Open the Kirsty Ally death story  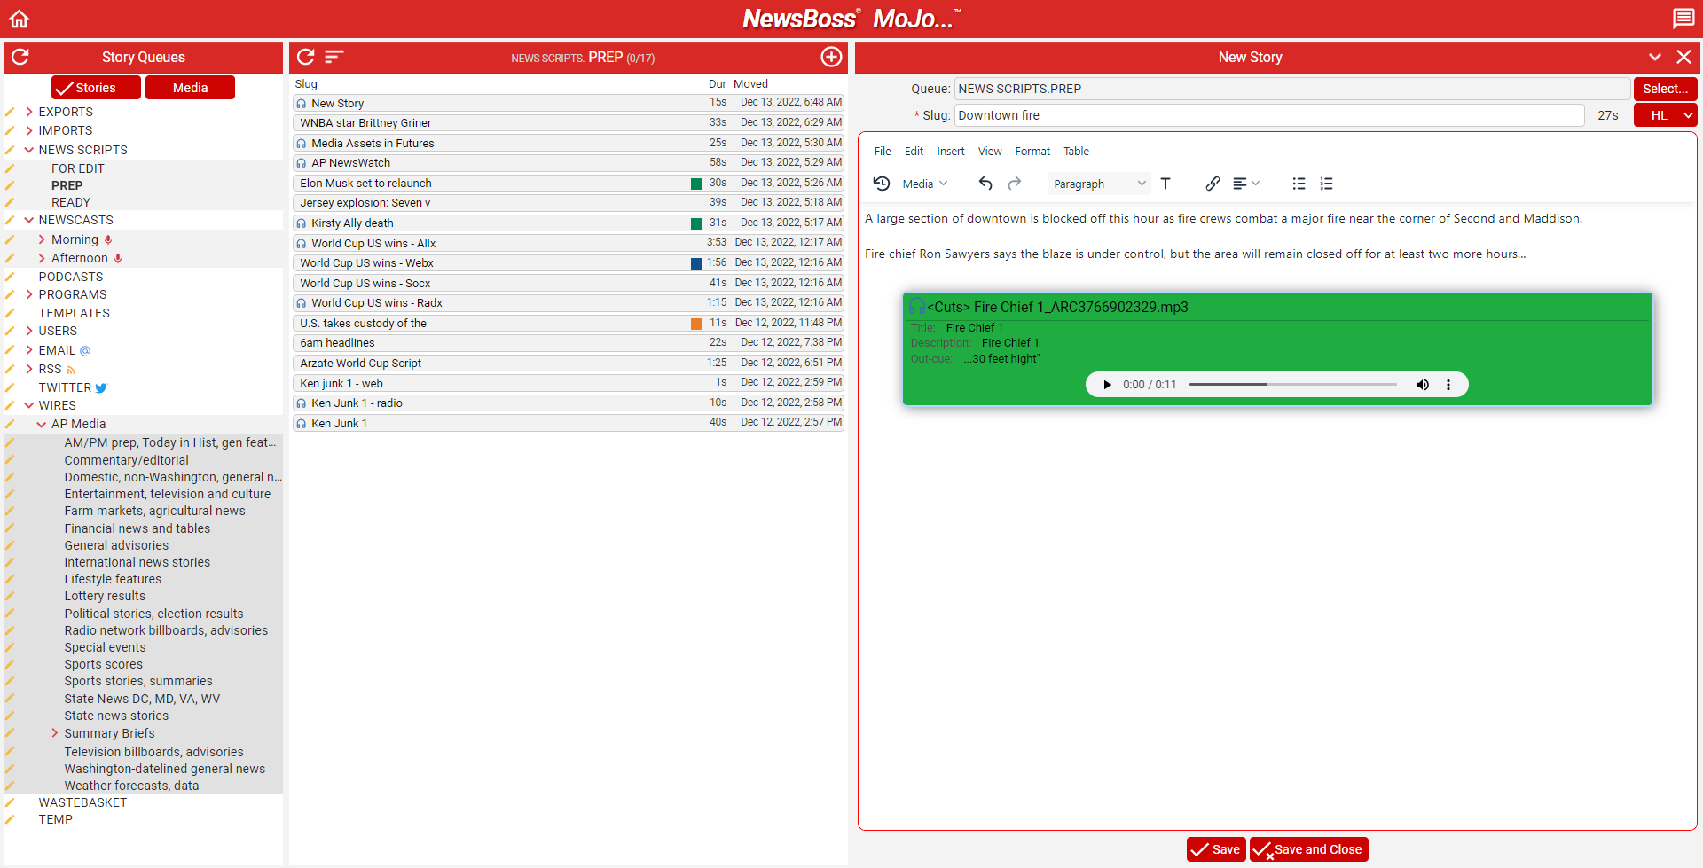[x=568, y=223]
